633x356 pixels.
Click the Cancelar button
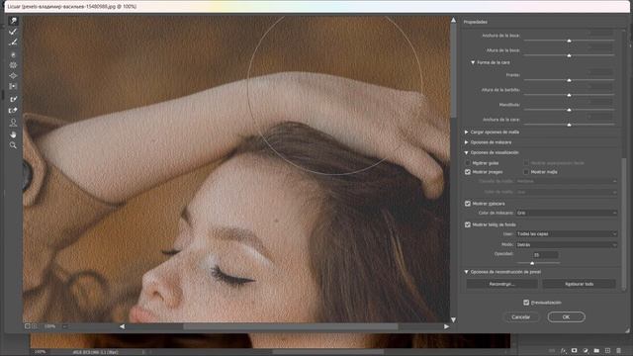(x=521, y=317)
